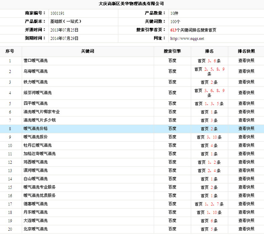View snapshot for 乌海暖气清洗 row
Viewport: 264px width, 235px height.
[x=246, y=72]
